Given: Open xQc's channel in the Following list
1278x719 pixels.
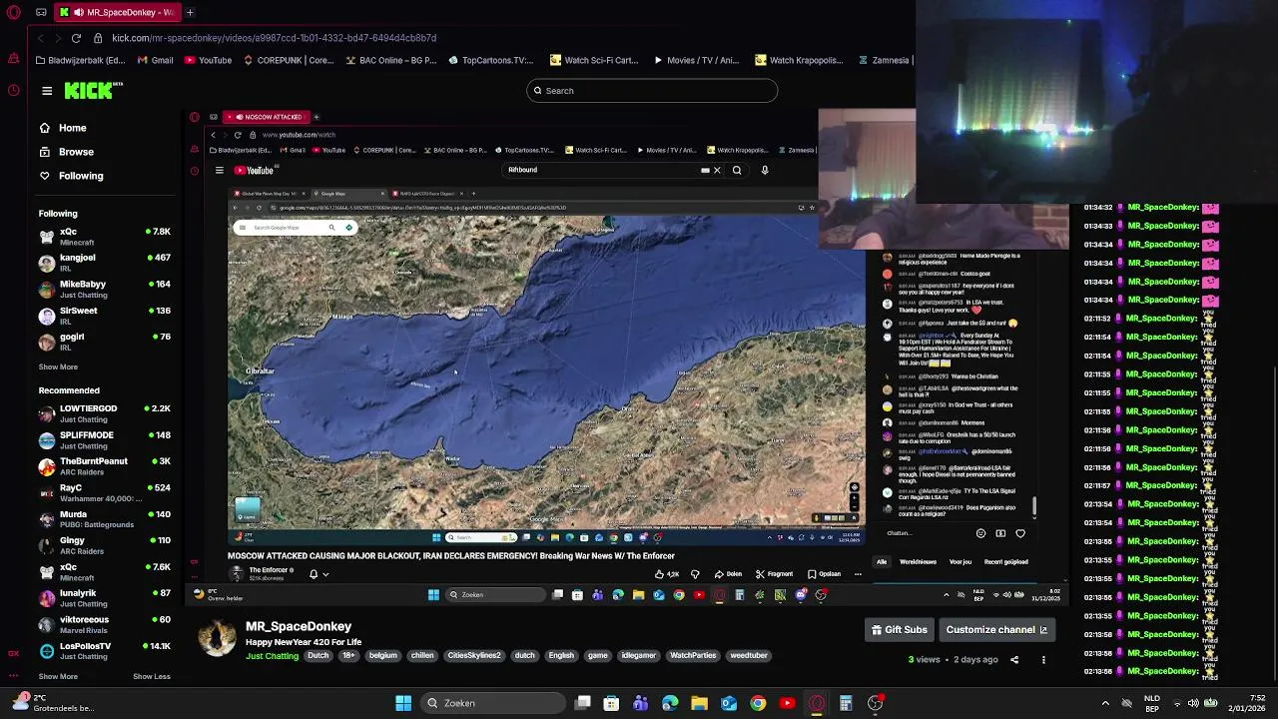Looking at the screenshot, I should tap(105, 236).
